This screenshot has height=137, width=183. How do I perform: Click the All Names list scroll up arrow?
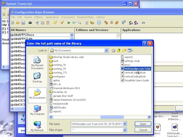click(x=72, y=35)
